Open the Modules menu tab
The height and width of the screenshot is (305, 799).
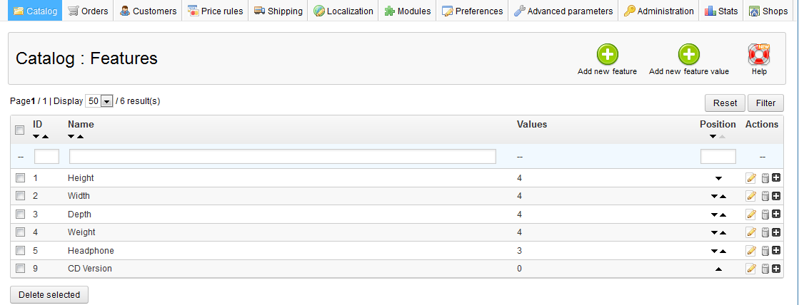coord(408,11)
